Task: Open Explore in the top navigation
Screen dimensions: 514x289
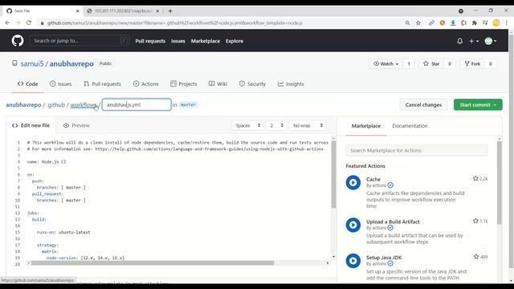Action: coord(235,41)
